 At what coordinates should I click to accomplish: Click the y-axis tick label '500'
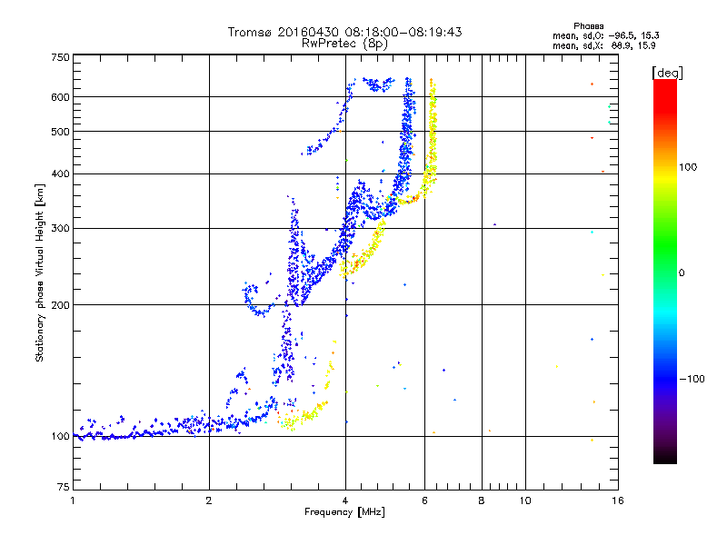[x=60, y=132]
